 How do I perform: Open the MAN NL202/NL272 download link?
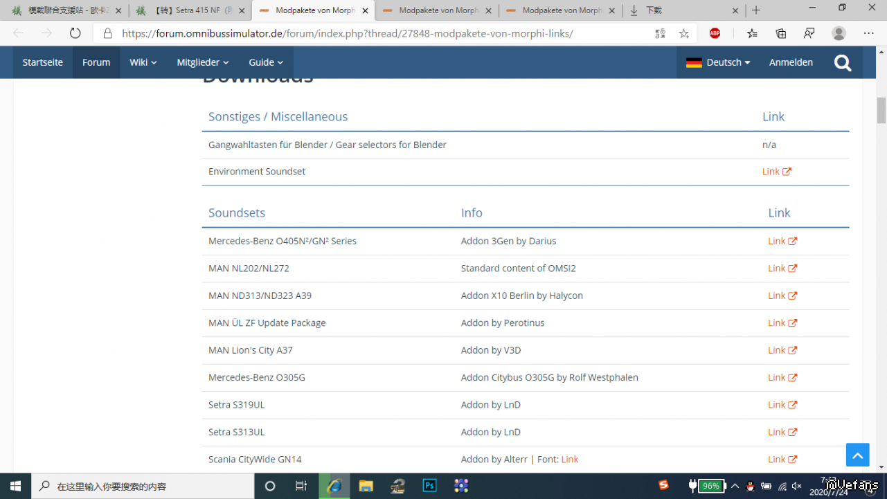pyautogui.click(x=782, y=269)
